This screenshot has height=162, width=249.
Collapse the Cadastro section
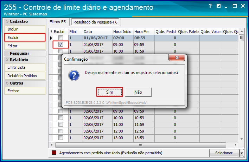7,21
